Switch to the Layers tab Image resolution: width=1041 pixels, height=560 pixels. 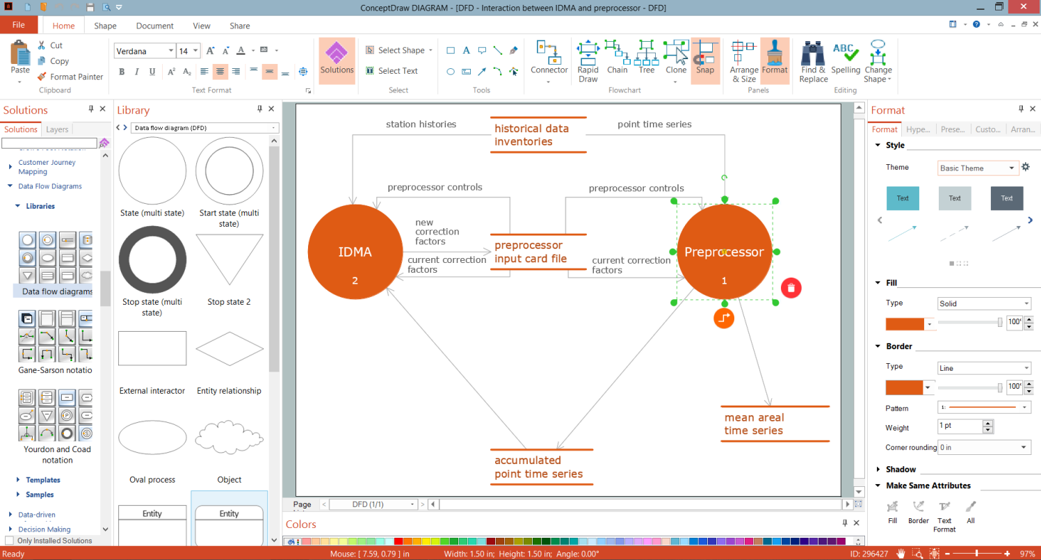point(58,129)
